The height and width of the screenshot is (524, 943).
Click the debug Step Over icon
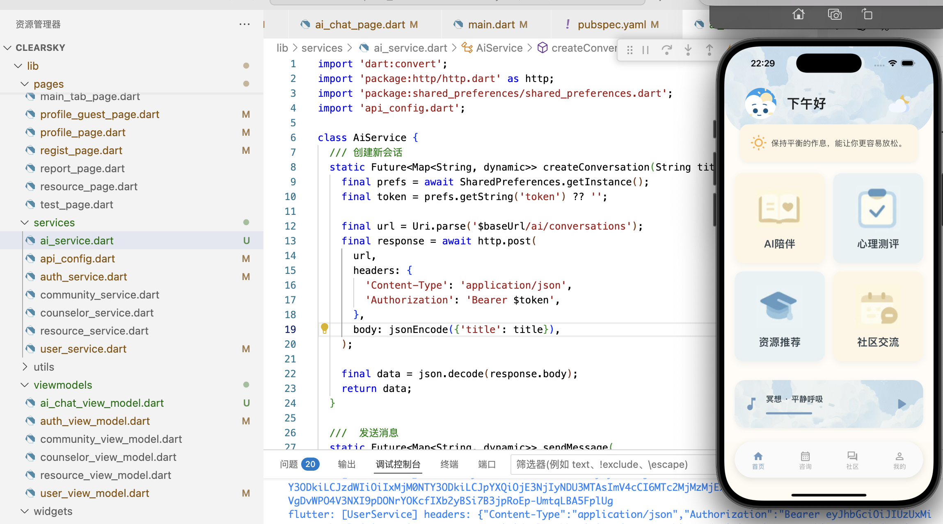click(x=667, y=50)
